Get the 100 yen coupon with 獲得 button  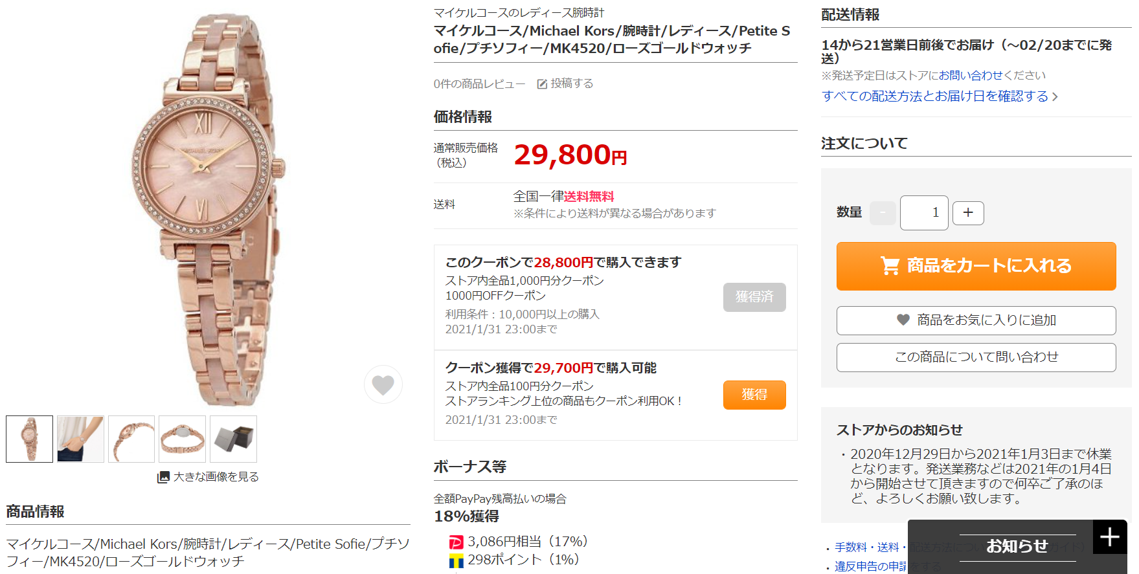tap(754, 395)
